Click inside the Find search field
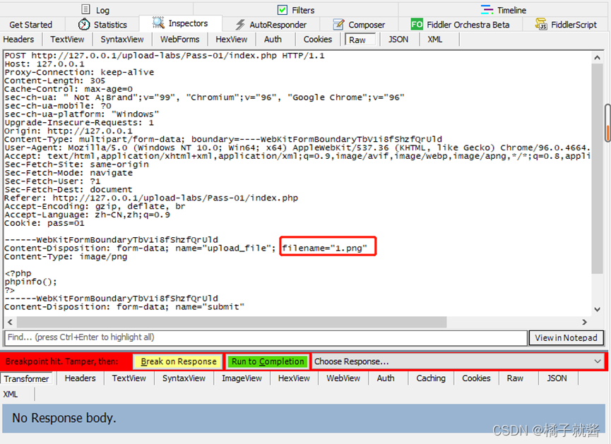The height and width of the screenshot is (444, 611). pos(266,337)
